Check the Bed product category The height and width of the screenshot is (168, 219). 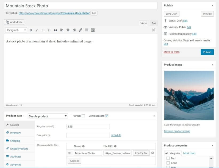(x=168, y=158)
